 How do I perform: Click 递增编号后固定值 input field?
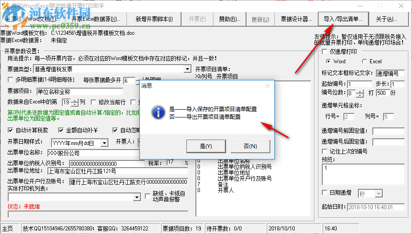click(389, 142)
